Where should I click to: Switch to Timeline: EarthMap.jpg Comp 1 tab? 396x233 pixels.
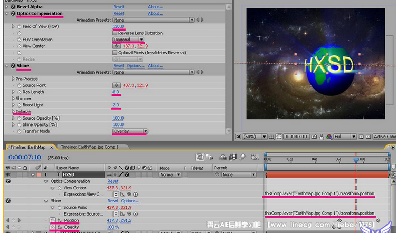click(x=90, y=147)
